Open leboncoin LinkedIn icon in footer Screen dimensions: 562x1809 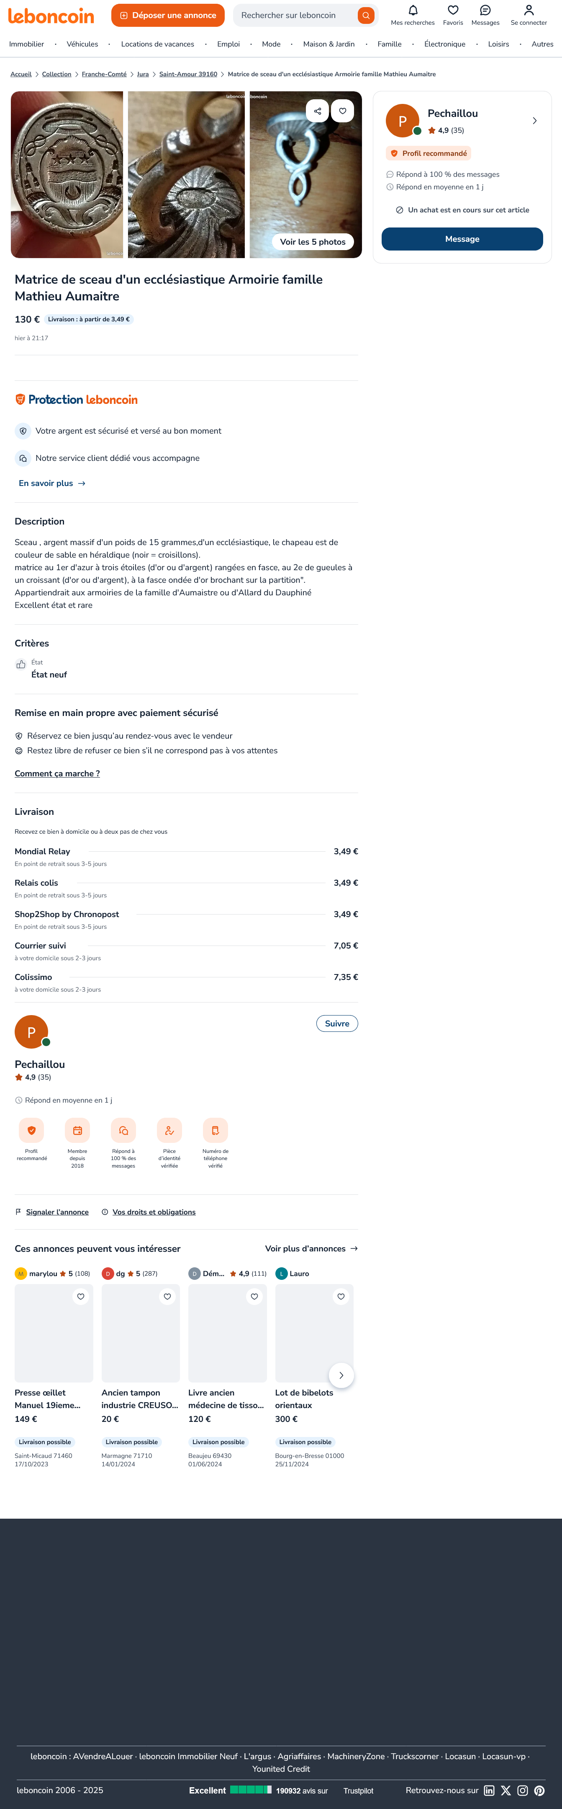489,1790
